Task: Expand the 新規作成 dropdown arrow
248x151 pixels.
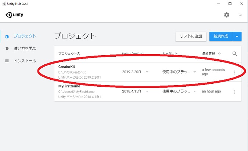Action: click(237, 36)
